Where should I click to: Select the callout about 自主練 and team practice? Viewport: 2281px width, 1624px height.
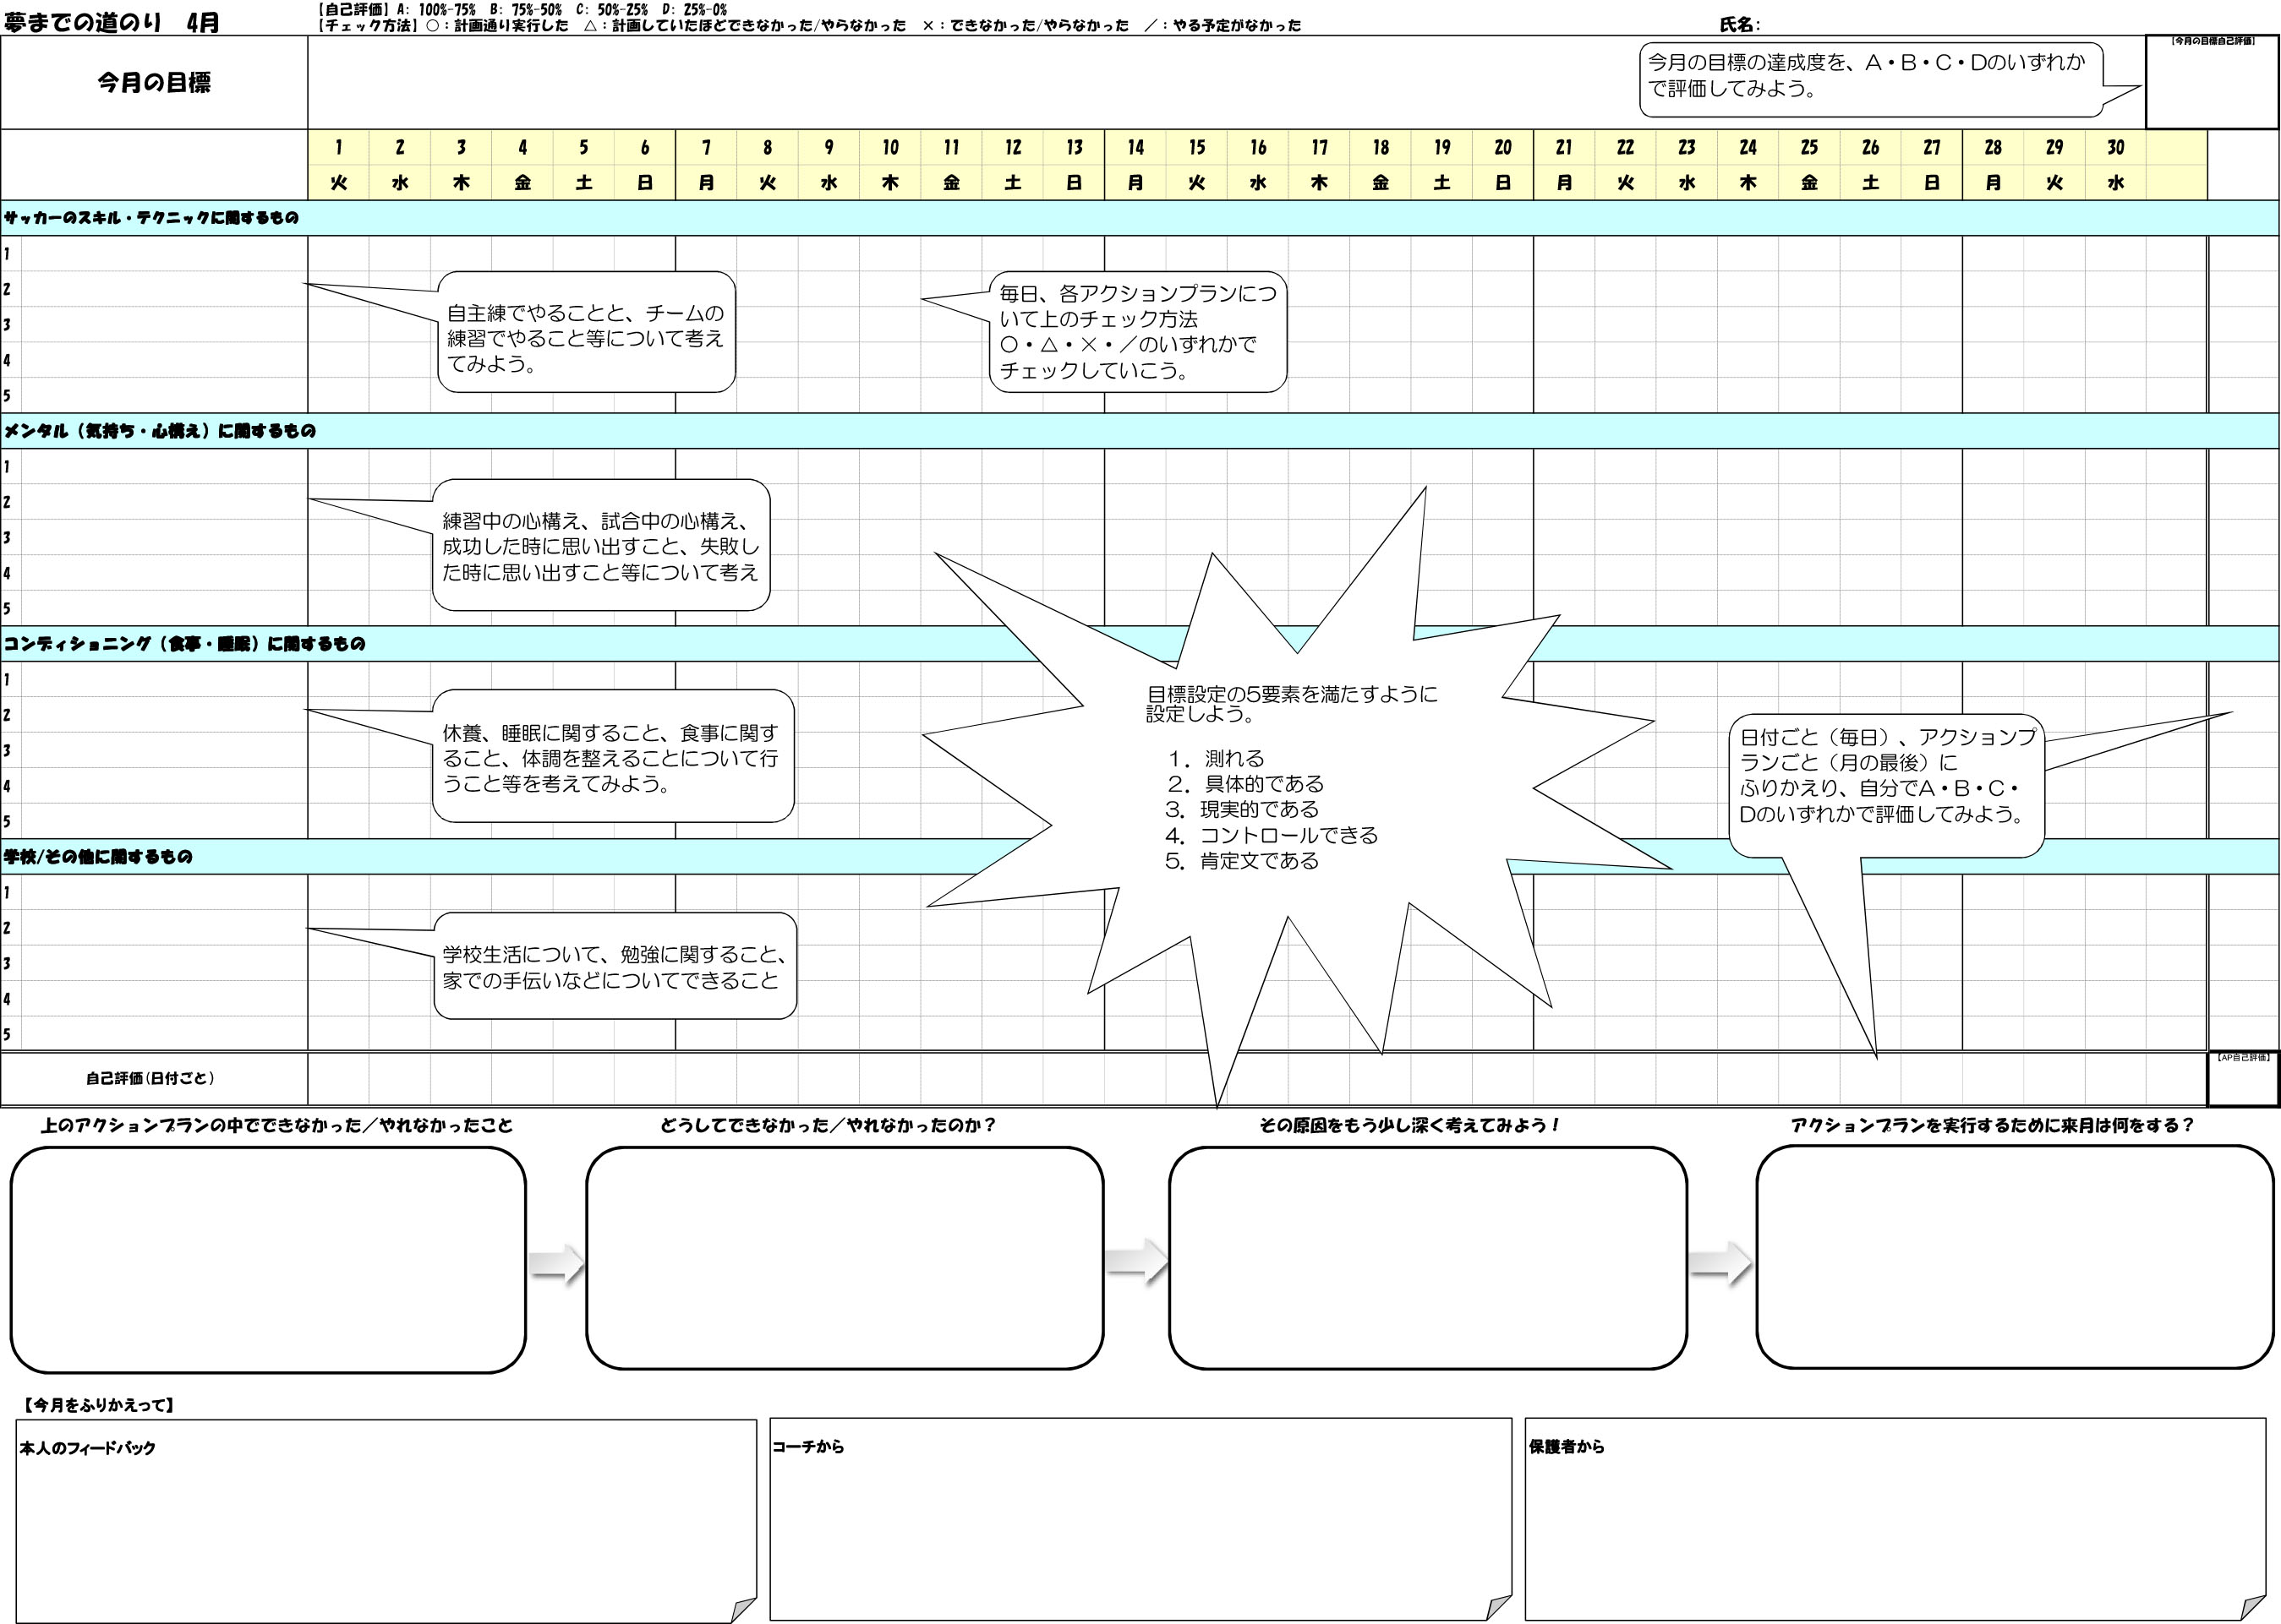pos(585,333)
